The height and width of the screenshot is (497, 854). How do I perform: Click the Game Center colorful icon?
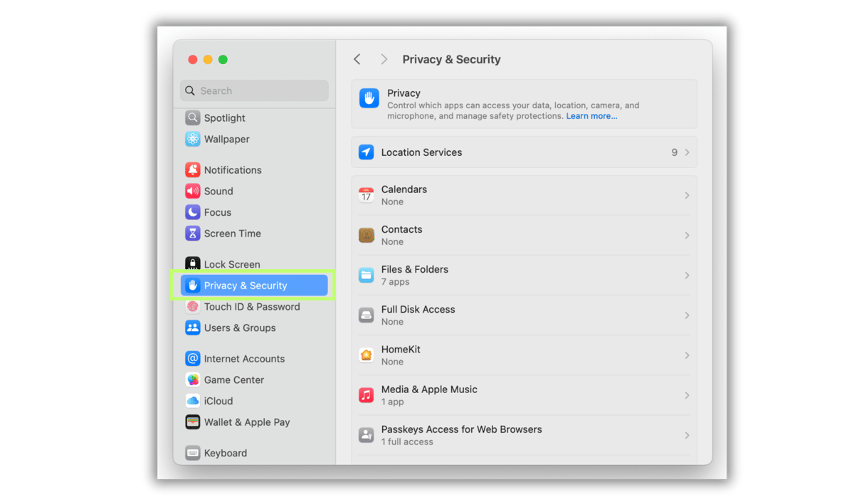(x=192, y=380)
